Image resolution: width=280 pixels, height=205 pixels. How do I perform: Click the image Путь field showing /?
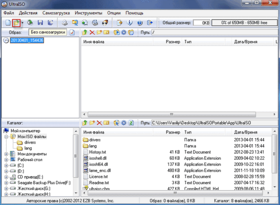pos(215,33)
